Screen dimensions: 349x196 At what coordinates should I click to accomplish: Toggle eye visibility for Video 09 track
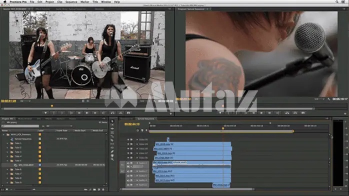[x=128, y=144]
